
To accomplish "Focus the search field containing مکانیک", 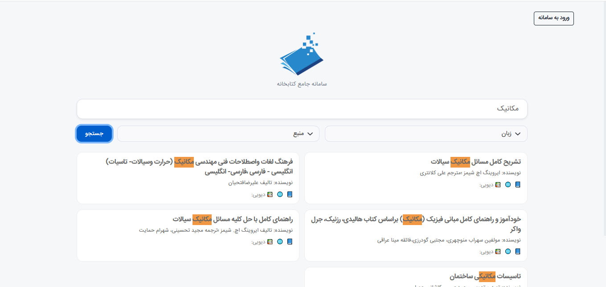I will pos(302,109).
